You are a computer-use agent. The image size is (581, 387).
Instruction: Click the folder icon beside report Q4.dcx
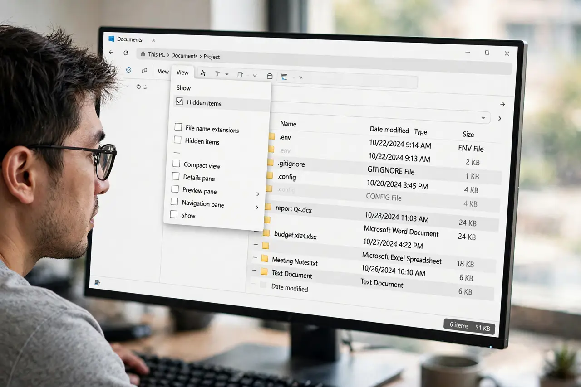point(267,207)
